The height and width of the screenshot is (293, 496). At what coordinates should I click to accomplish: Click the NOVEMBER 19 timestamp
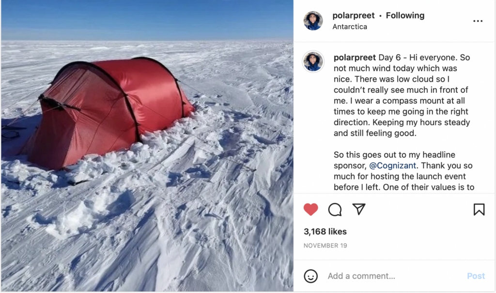coord(325,245)
